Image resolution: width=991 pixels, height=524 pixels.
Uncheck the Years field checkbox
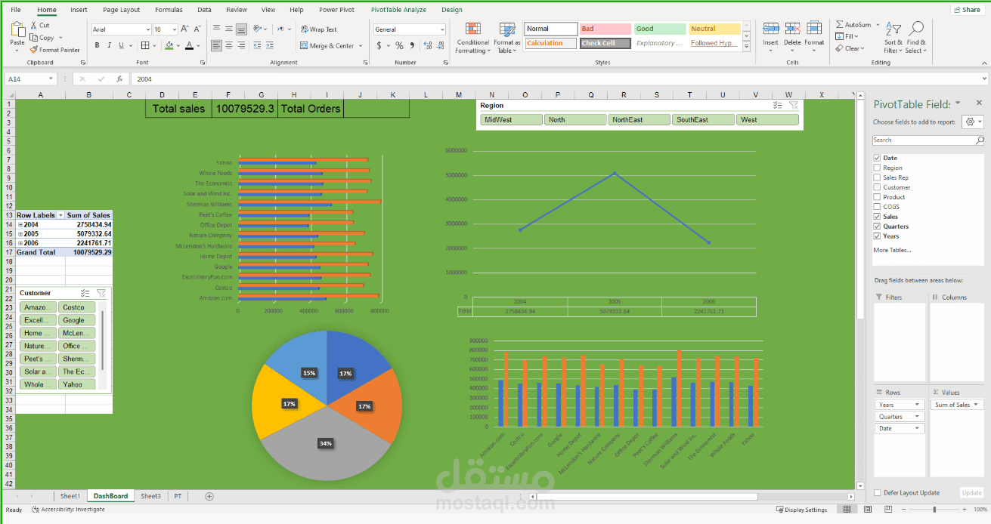point(877,236)
